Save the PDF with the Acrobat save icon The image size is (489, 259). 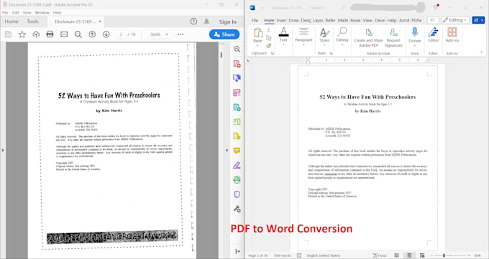pyautogui.click(x=8, y=34)
